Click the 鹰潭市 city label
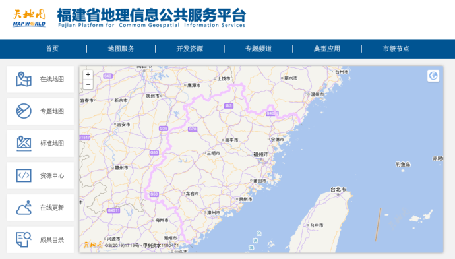 point(194,85)
